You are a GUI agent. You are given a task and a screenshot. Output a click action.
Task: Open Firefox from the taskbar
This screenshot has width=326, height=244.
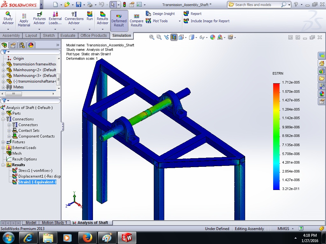coord(88,238)
